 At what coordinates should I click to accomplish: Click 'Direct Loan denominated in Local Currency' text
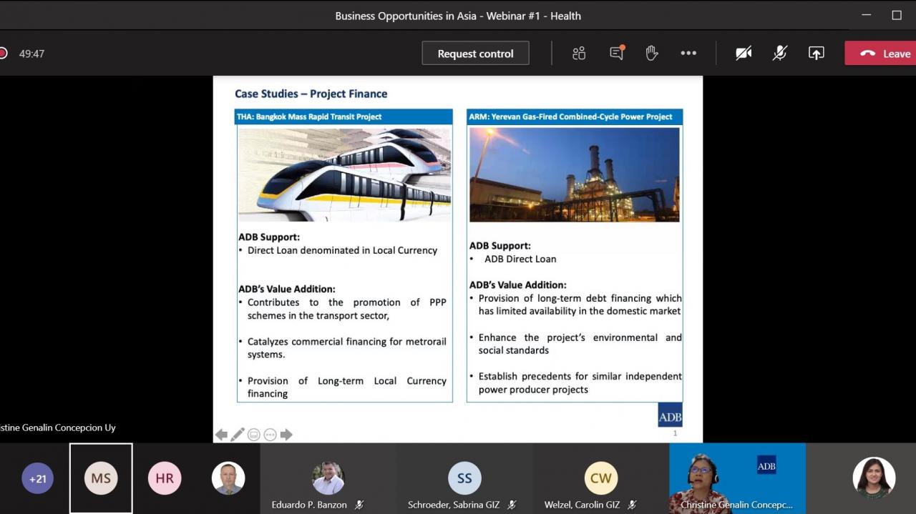(x=342, y=250)
